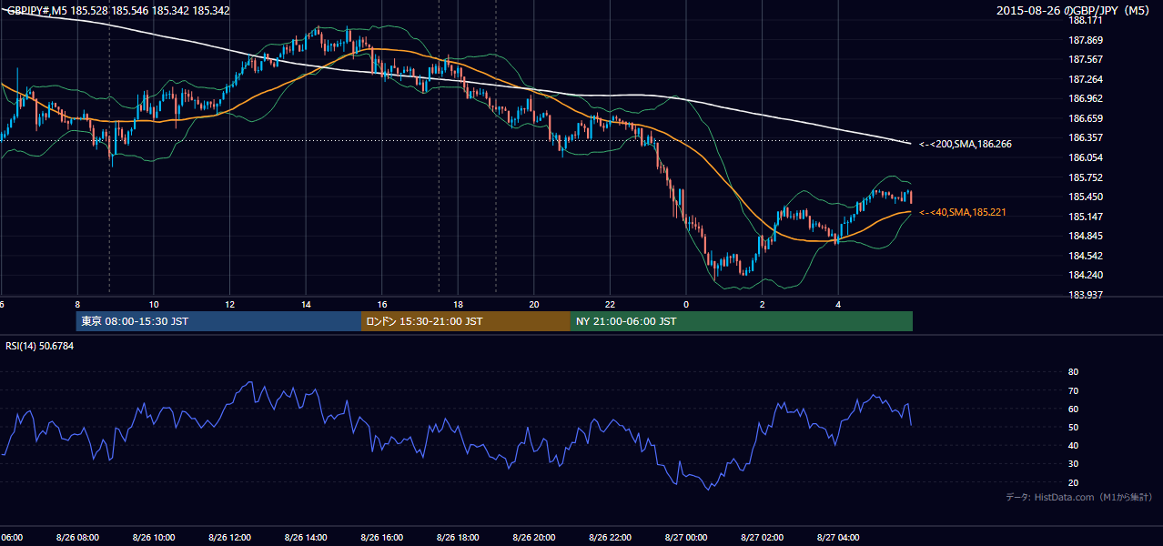Click the 8/26 14:00 time axis label
Image resolution: width=1163 pixels, height=546 pixels.
tap(306, 537)
